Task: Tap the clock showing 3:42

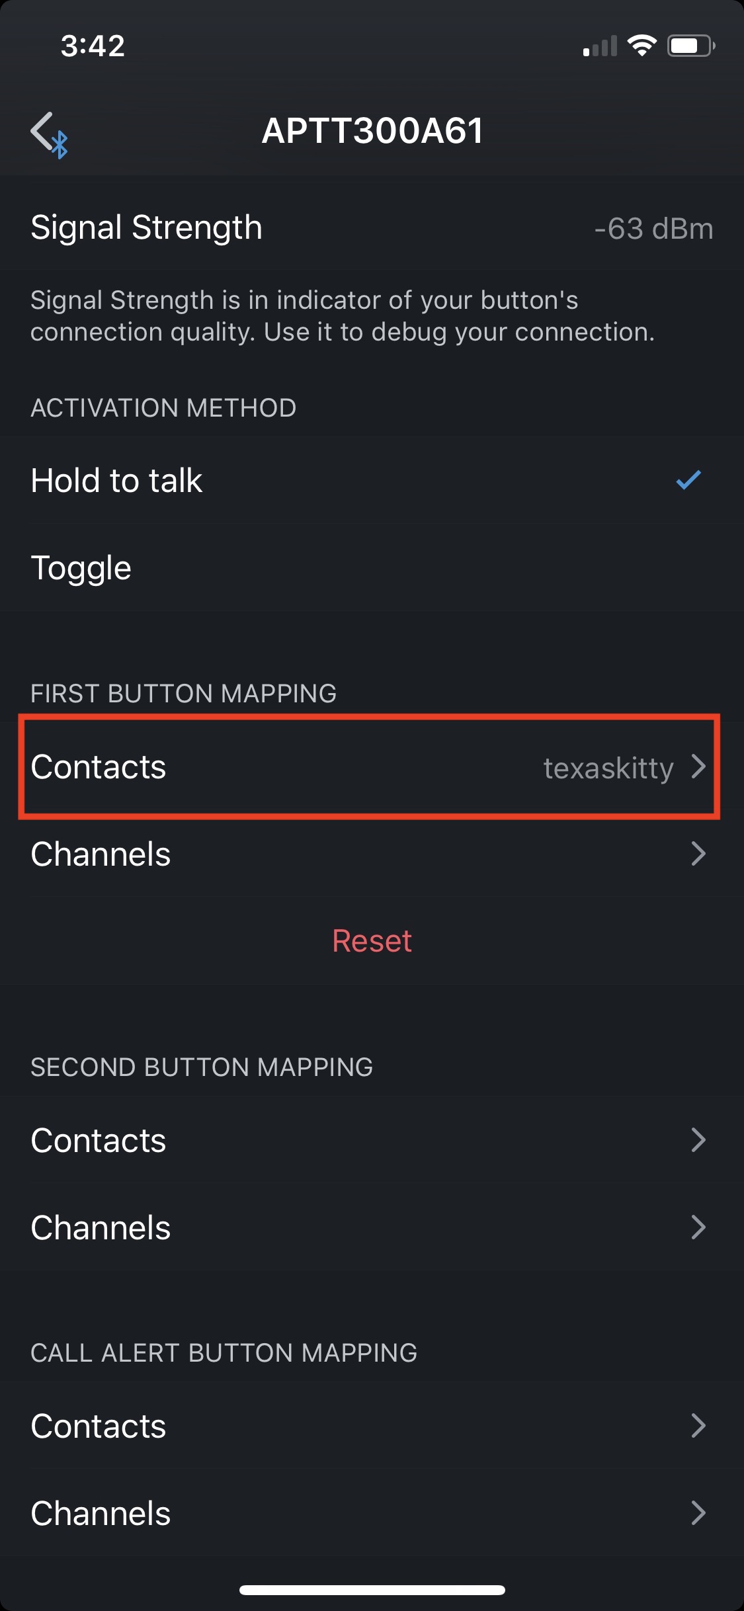Action: pyautogui.click(x=93, y=44)
